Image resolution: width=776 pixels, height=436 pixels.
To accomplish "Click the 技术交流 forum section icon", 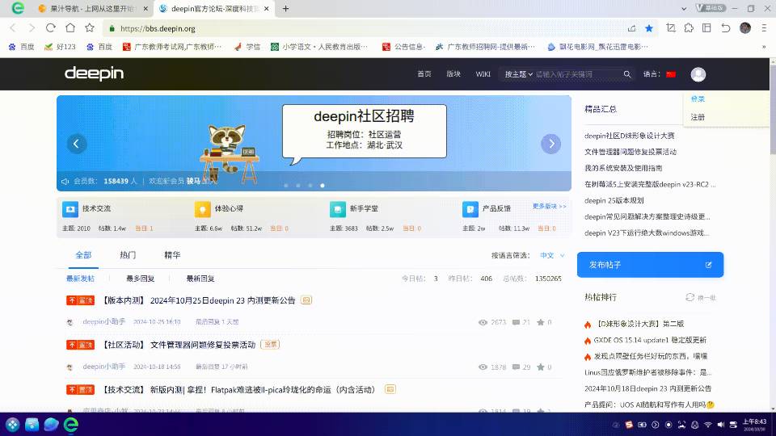I will click(70, 209).
